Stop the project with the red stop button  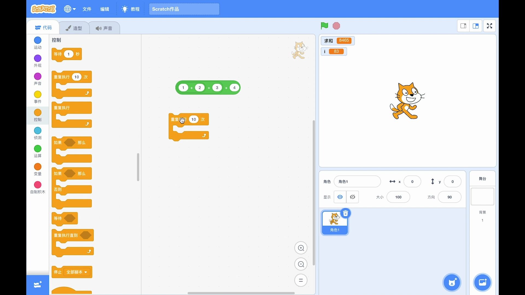pos(336,26)
